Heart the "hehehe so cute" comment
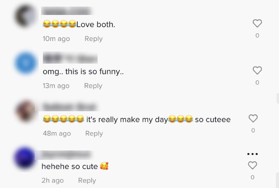 click(x=252, y=165)
